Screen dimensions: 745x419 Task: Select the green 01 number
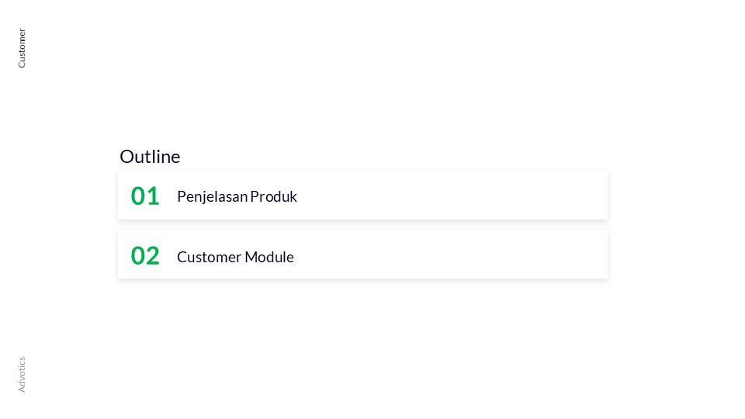point(145,196)
